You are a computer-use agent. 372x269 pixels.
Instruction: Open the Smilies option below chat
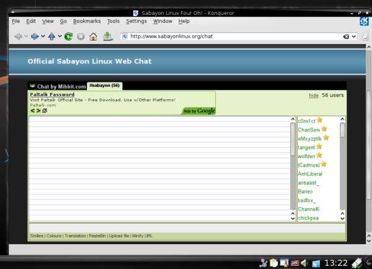click(x=37, y=236)
